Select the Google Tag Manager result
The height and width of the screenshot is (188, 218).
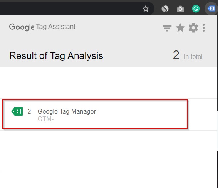[95, 114]
